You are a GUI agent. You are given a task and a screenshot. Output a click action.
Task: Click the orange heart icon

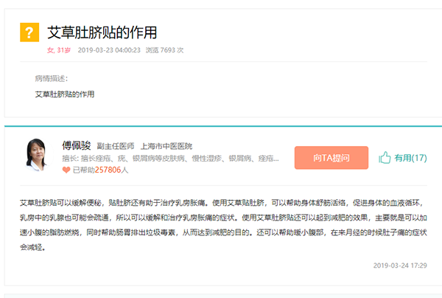click(66, 170)
